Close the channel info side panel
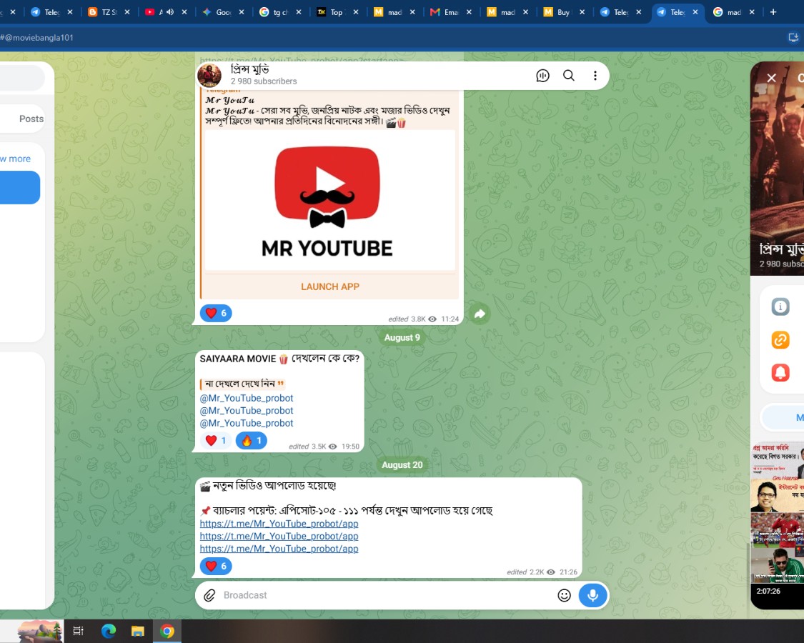The width and height of the screenshot is (804, 643). point(771,78)
